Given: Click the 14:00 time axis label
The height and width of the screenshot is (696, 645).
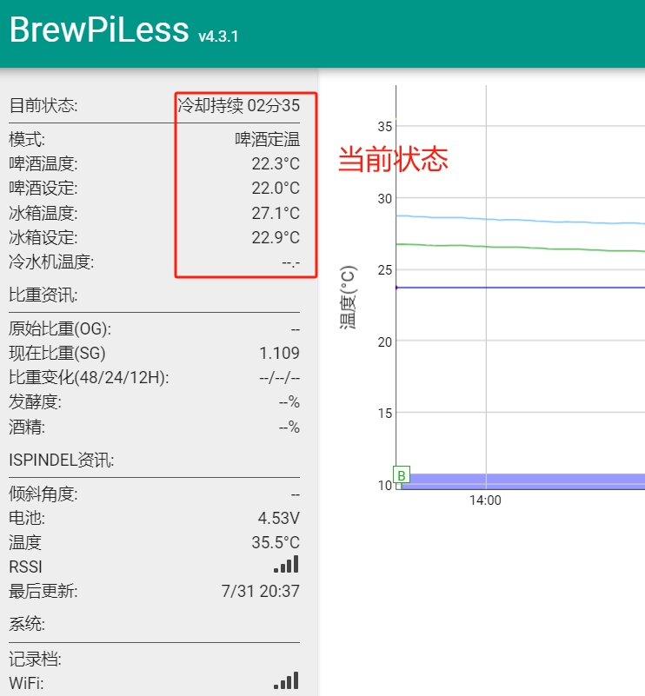Looking at the screenshot, I should pos(485,500).
